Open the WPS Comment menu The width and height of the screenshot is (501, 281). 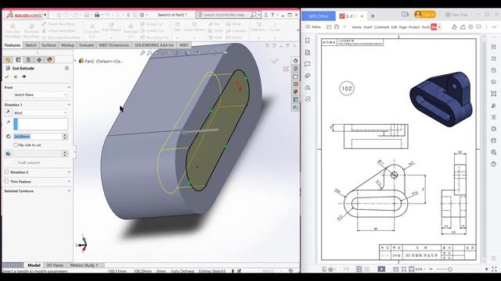click(382, 27)
